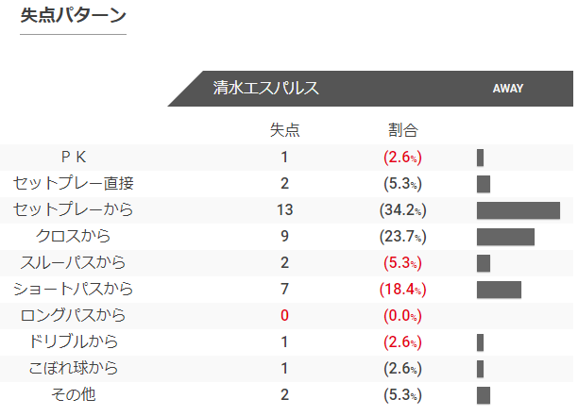The height and width of the screenshot is (416, 578).
Task: Click the 34.2% percentage value
Action: tap(403, 210)
